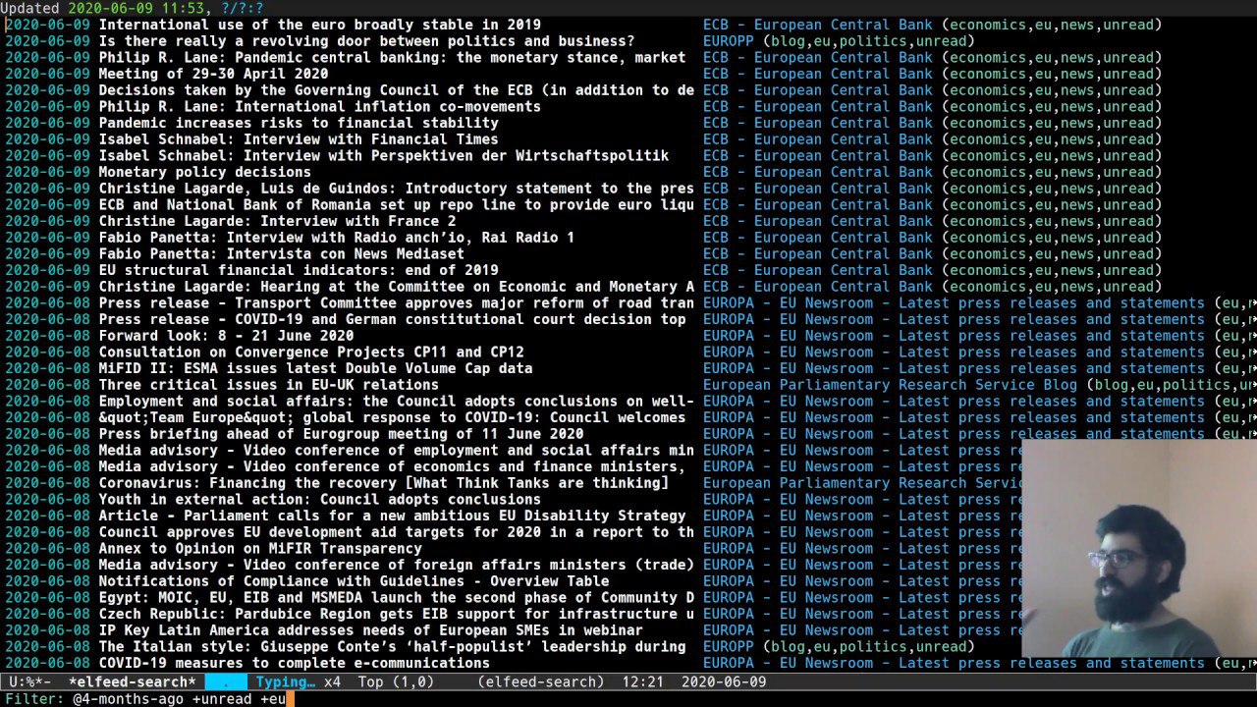Select "IP Key Latin America addresses needs" entry
Screen dimensions: 1257x707
pos(370,630)
